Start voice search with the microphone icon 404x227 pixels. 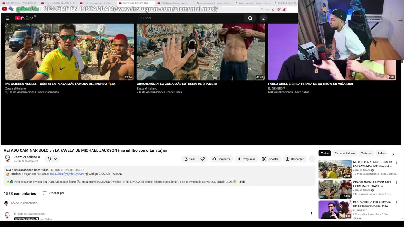click(264, 18)
